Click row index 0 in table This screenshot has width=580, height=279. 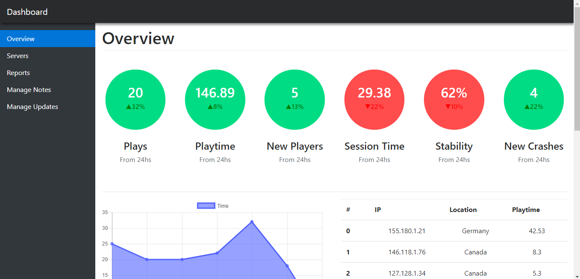point(348,231)
